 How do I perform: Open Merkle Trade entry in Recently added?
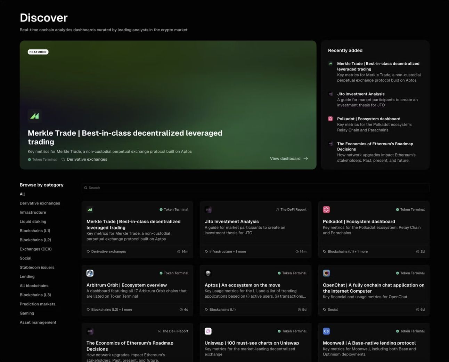click(x=378, y=66)
